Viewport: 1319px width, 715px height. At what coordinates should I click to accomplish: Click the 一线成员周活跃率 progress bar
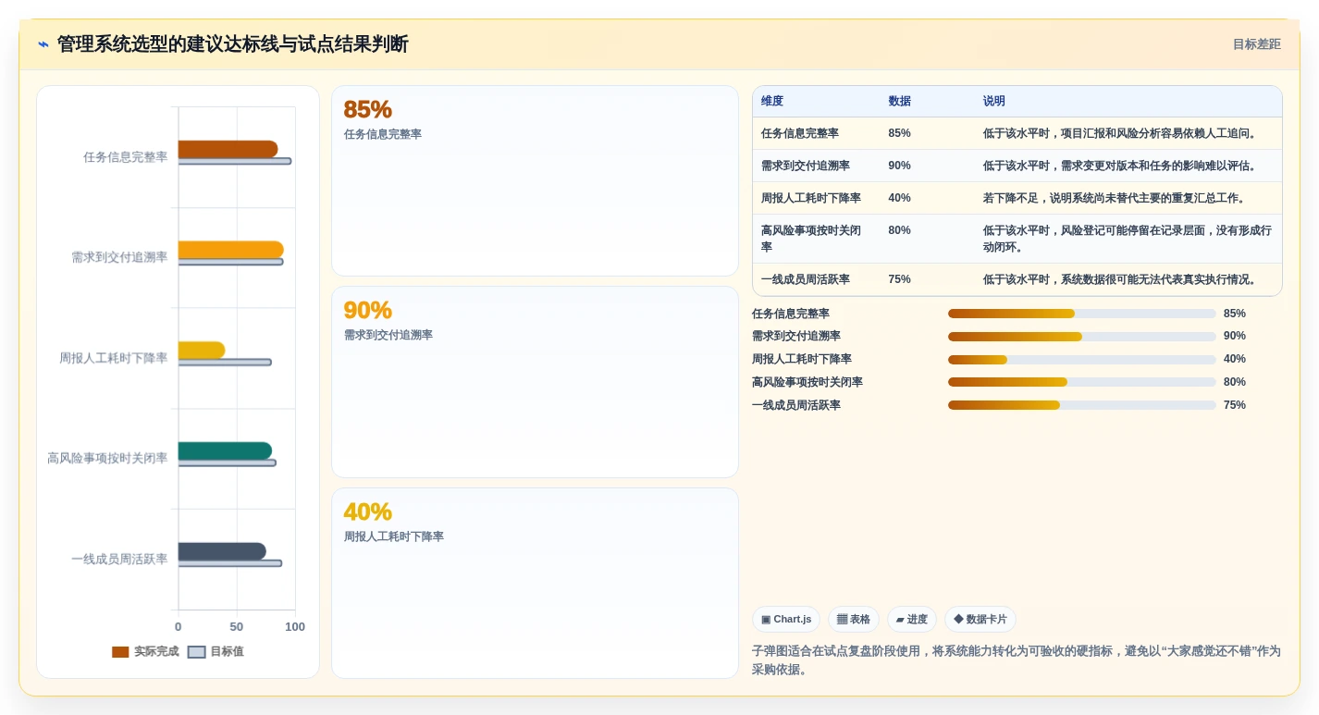[x=1081, y=405]
